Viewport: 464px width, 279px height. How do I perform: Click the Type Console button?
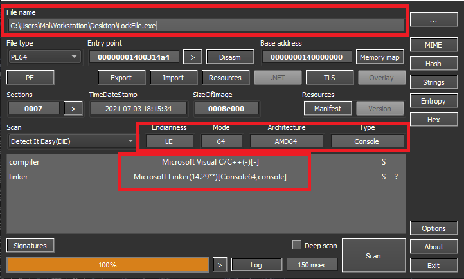point(367,141)
